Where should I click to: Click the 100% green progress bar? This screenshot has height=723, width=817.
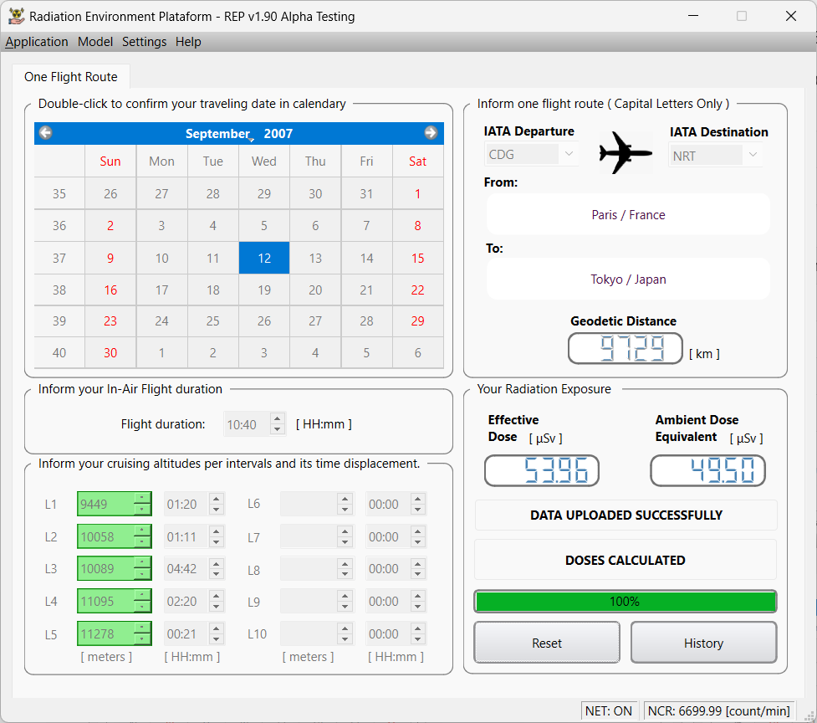click(x=625, y=602)
